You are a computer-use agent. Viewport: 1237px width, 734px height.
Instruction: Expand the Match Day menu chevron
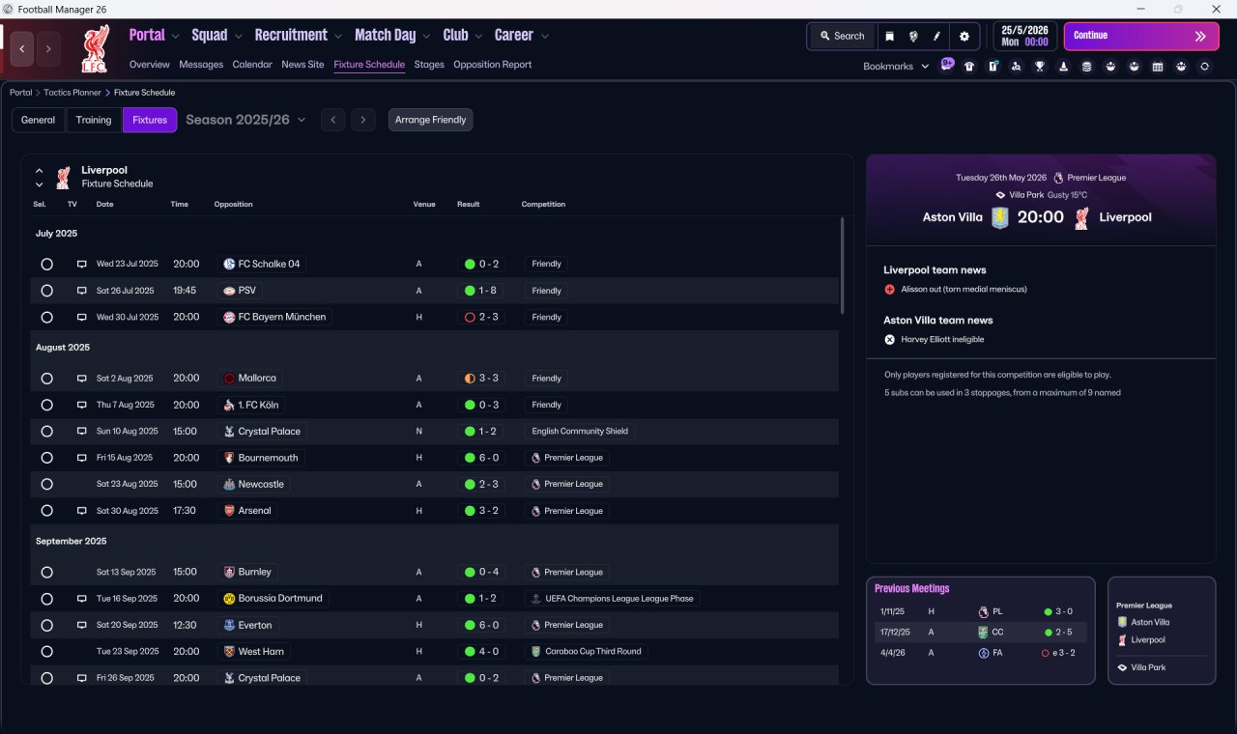point(426,36)
